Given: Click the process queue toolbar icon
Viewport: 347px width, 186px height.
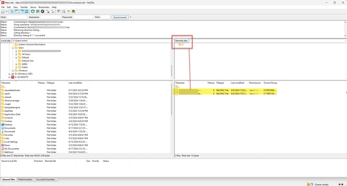Looking at the screenshot, I should [x=38, y=11].
